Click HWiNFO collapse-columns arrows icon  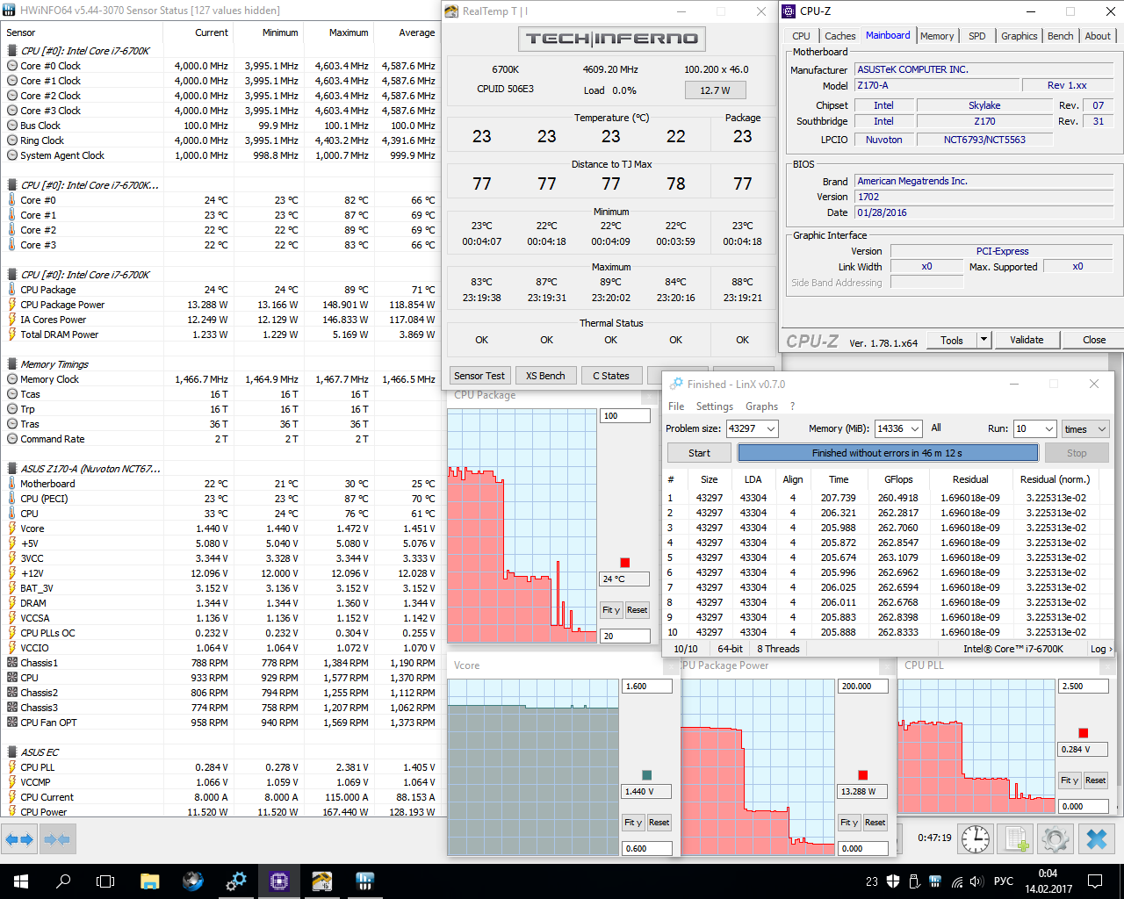(57, 840)
